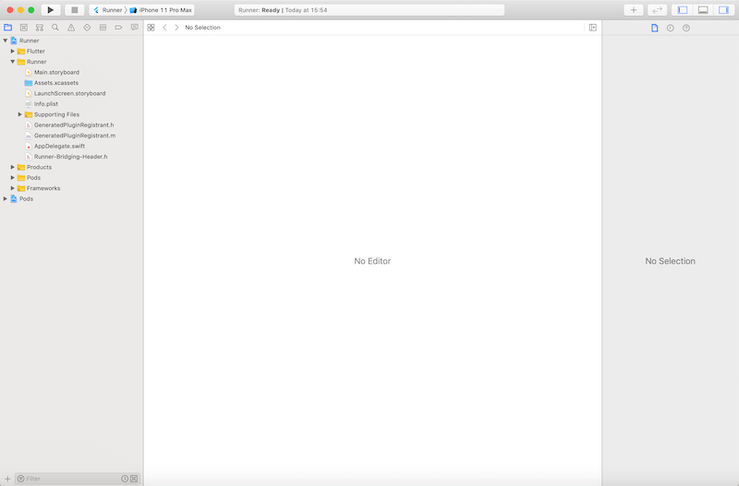This screenshot has width=739, height=486.
Task: Go back in editor history
Action: (164, 28)
